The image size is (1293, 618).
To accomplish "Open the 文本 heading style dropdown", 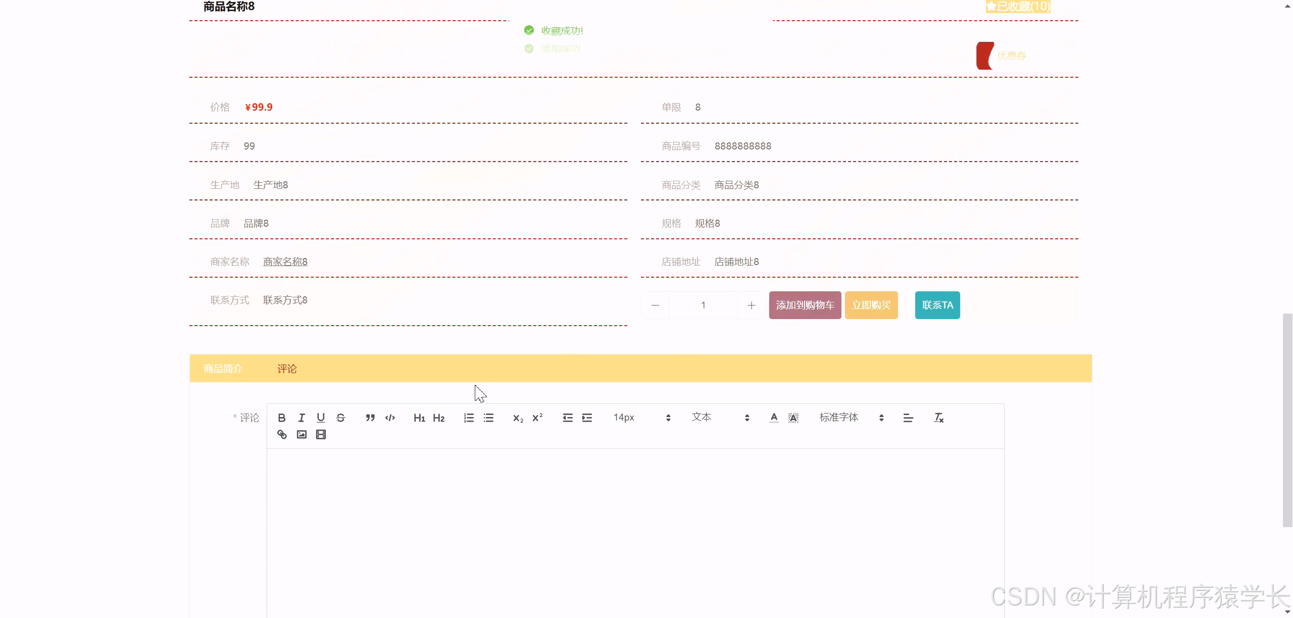I will (x=720, y=418).
